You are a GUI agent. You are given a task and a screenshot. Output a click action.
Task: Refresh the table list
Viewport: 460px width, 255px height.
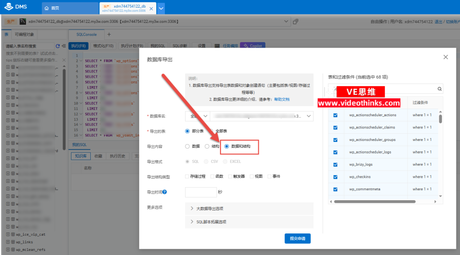point(57,46)
